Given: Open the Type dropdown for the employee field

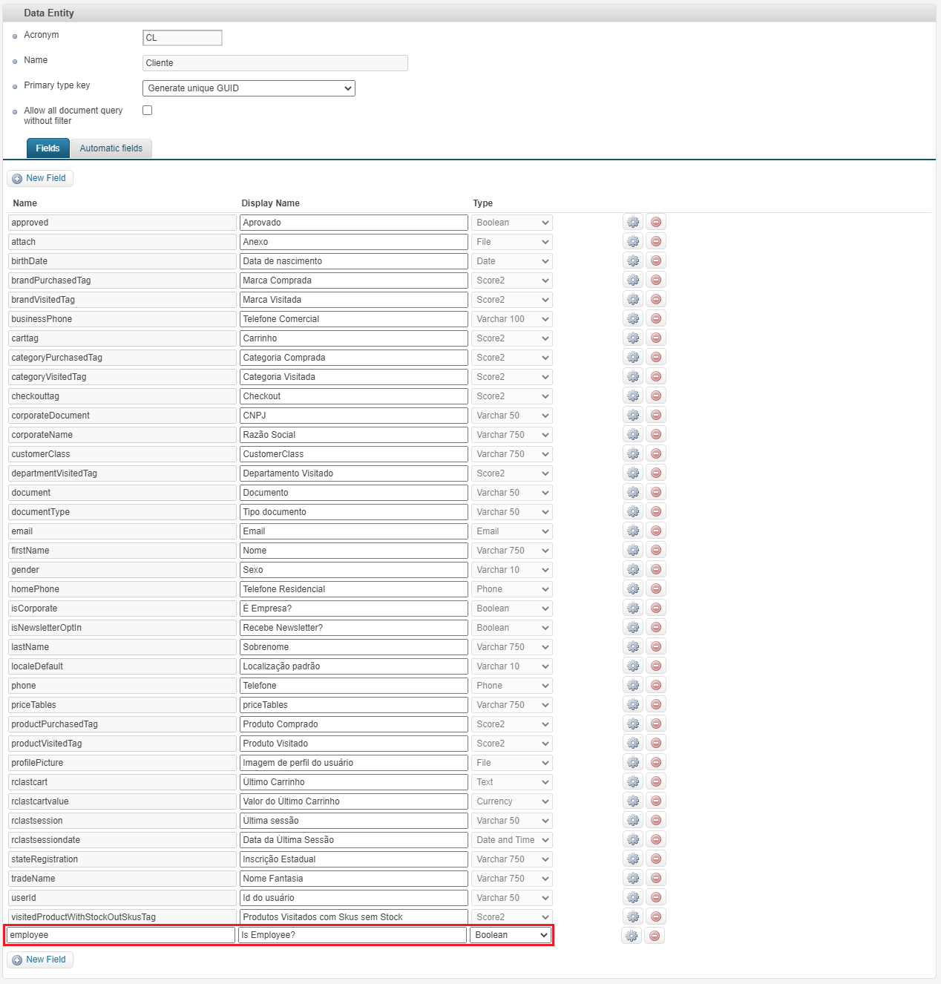Looking at the screenshot, I should click(510, 935).
